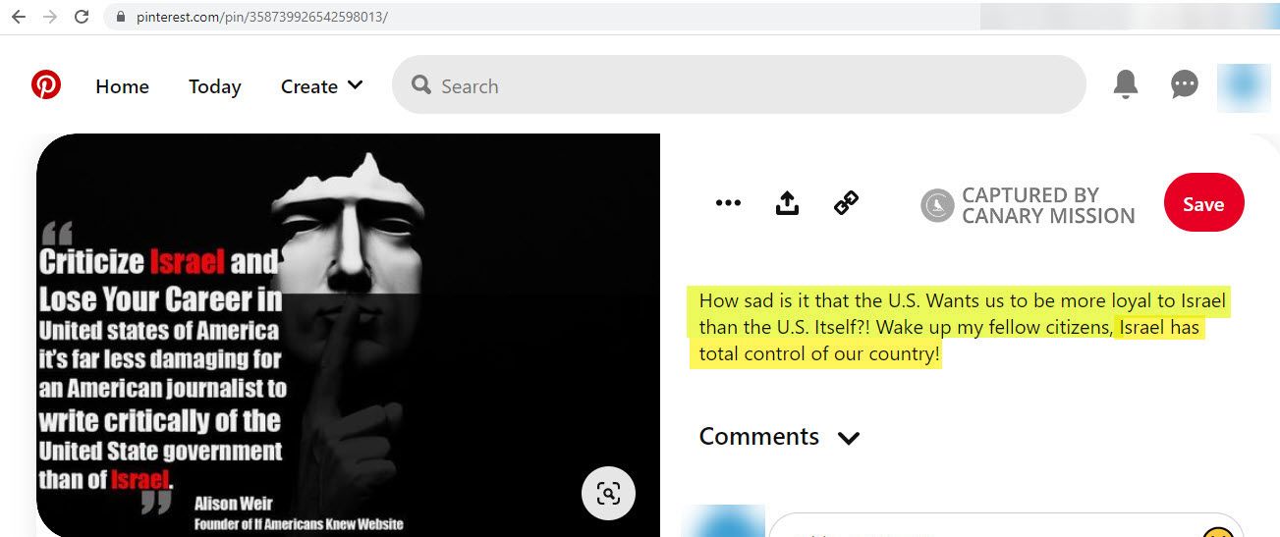Viewport: 1280px width, 537px height.
Task: Open the messages speech bubble icon
Action: point(1185,85)
